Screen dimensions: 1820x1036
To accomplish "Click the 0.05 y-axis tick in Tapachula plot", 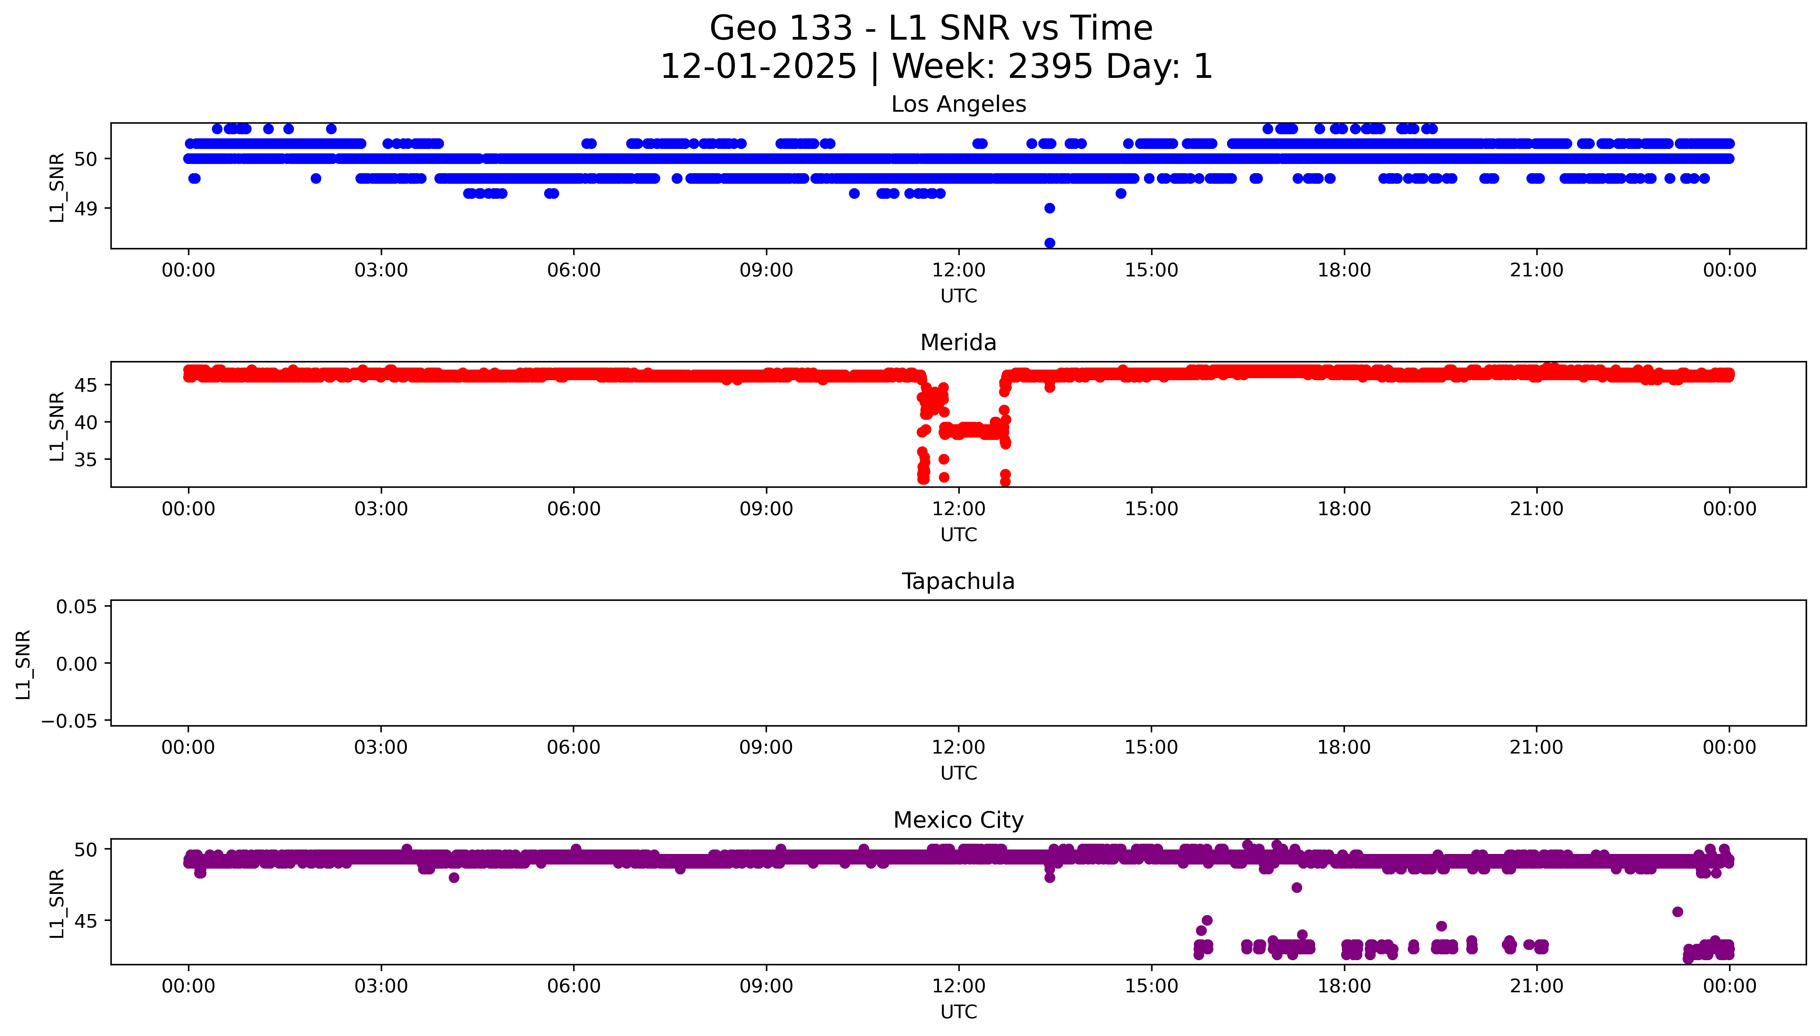I will pyautogui.click(x=77, y=607).
